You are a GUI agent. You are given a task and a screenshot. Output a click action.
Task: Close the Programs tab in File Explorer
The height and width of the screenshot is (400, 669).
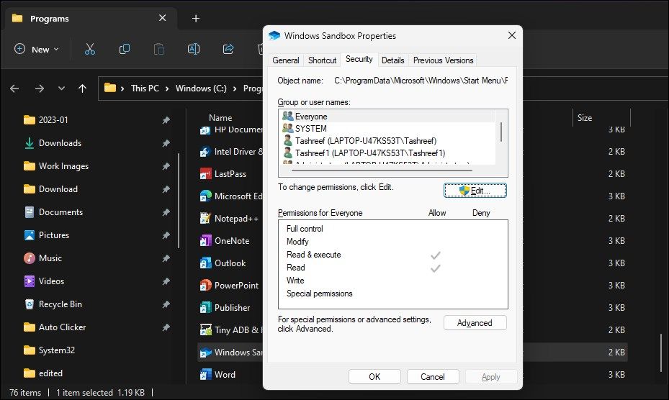pos(162,18)
